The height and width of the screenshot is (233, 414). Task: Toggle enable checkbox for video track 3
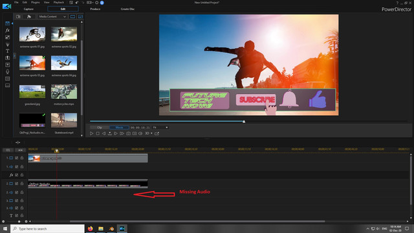click(x=17, y=201)
